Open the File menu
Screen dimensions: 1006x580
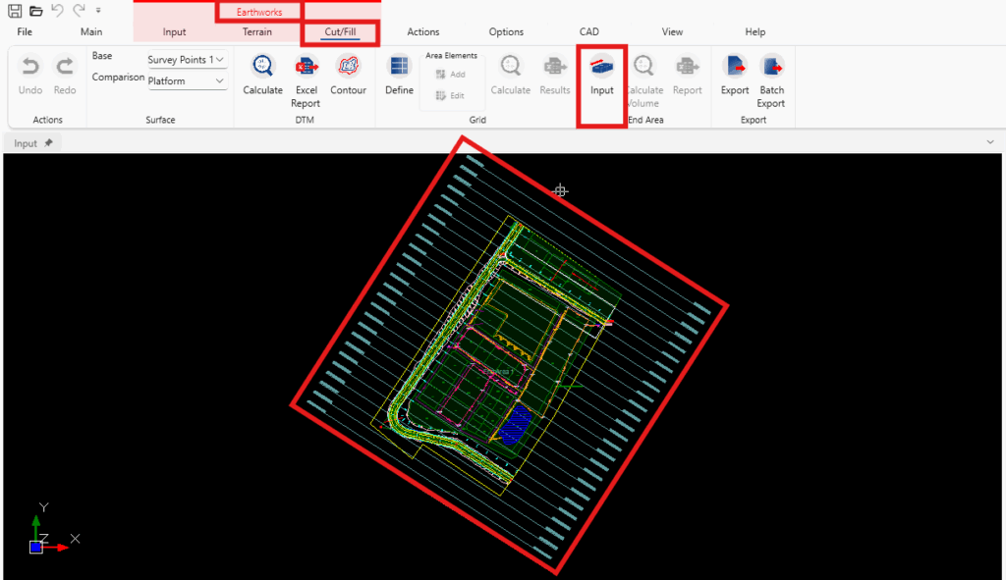coord(25,31)
